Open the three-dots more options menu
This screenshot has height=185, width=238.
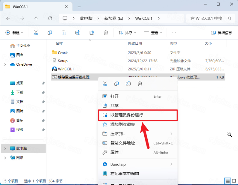coord(174,33)
